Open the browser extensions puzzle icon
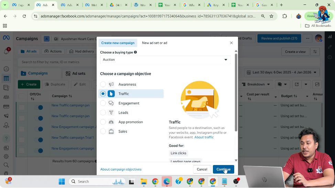Viewport: 335px width, 188px height. [x=284, y=16]
